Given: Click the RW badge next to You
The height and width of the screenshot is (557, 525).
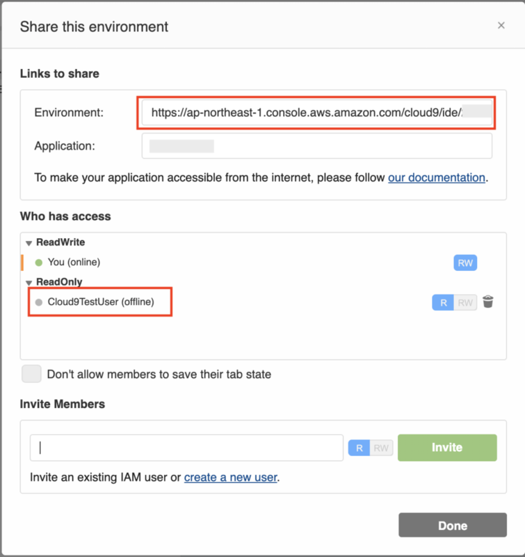Looking at the screenshot, I should (465, 262).
